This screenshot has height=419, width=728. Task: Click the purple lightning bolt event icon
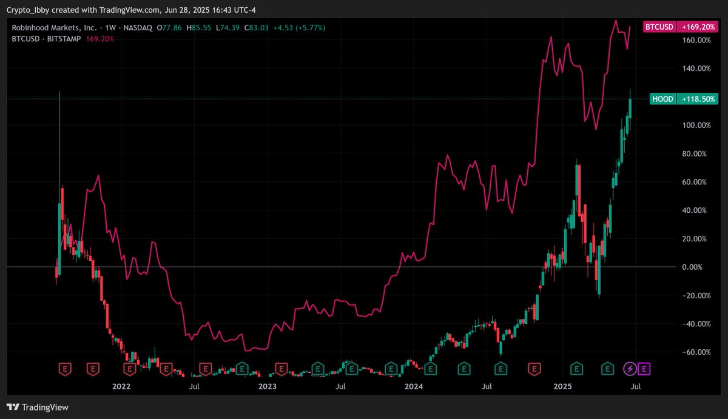630,368
